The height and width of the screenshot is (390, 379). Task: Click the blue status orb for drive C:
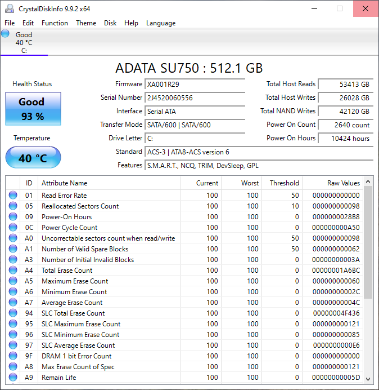(x=5, y=34)
